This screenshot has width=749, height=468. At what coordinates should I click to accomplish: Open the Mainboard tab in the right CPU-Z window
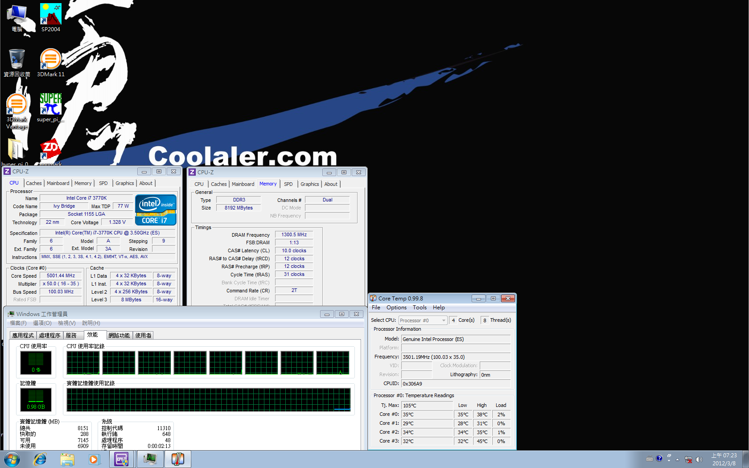pyautogui.click(x=243, y=184)
